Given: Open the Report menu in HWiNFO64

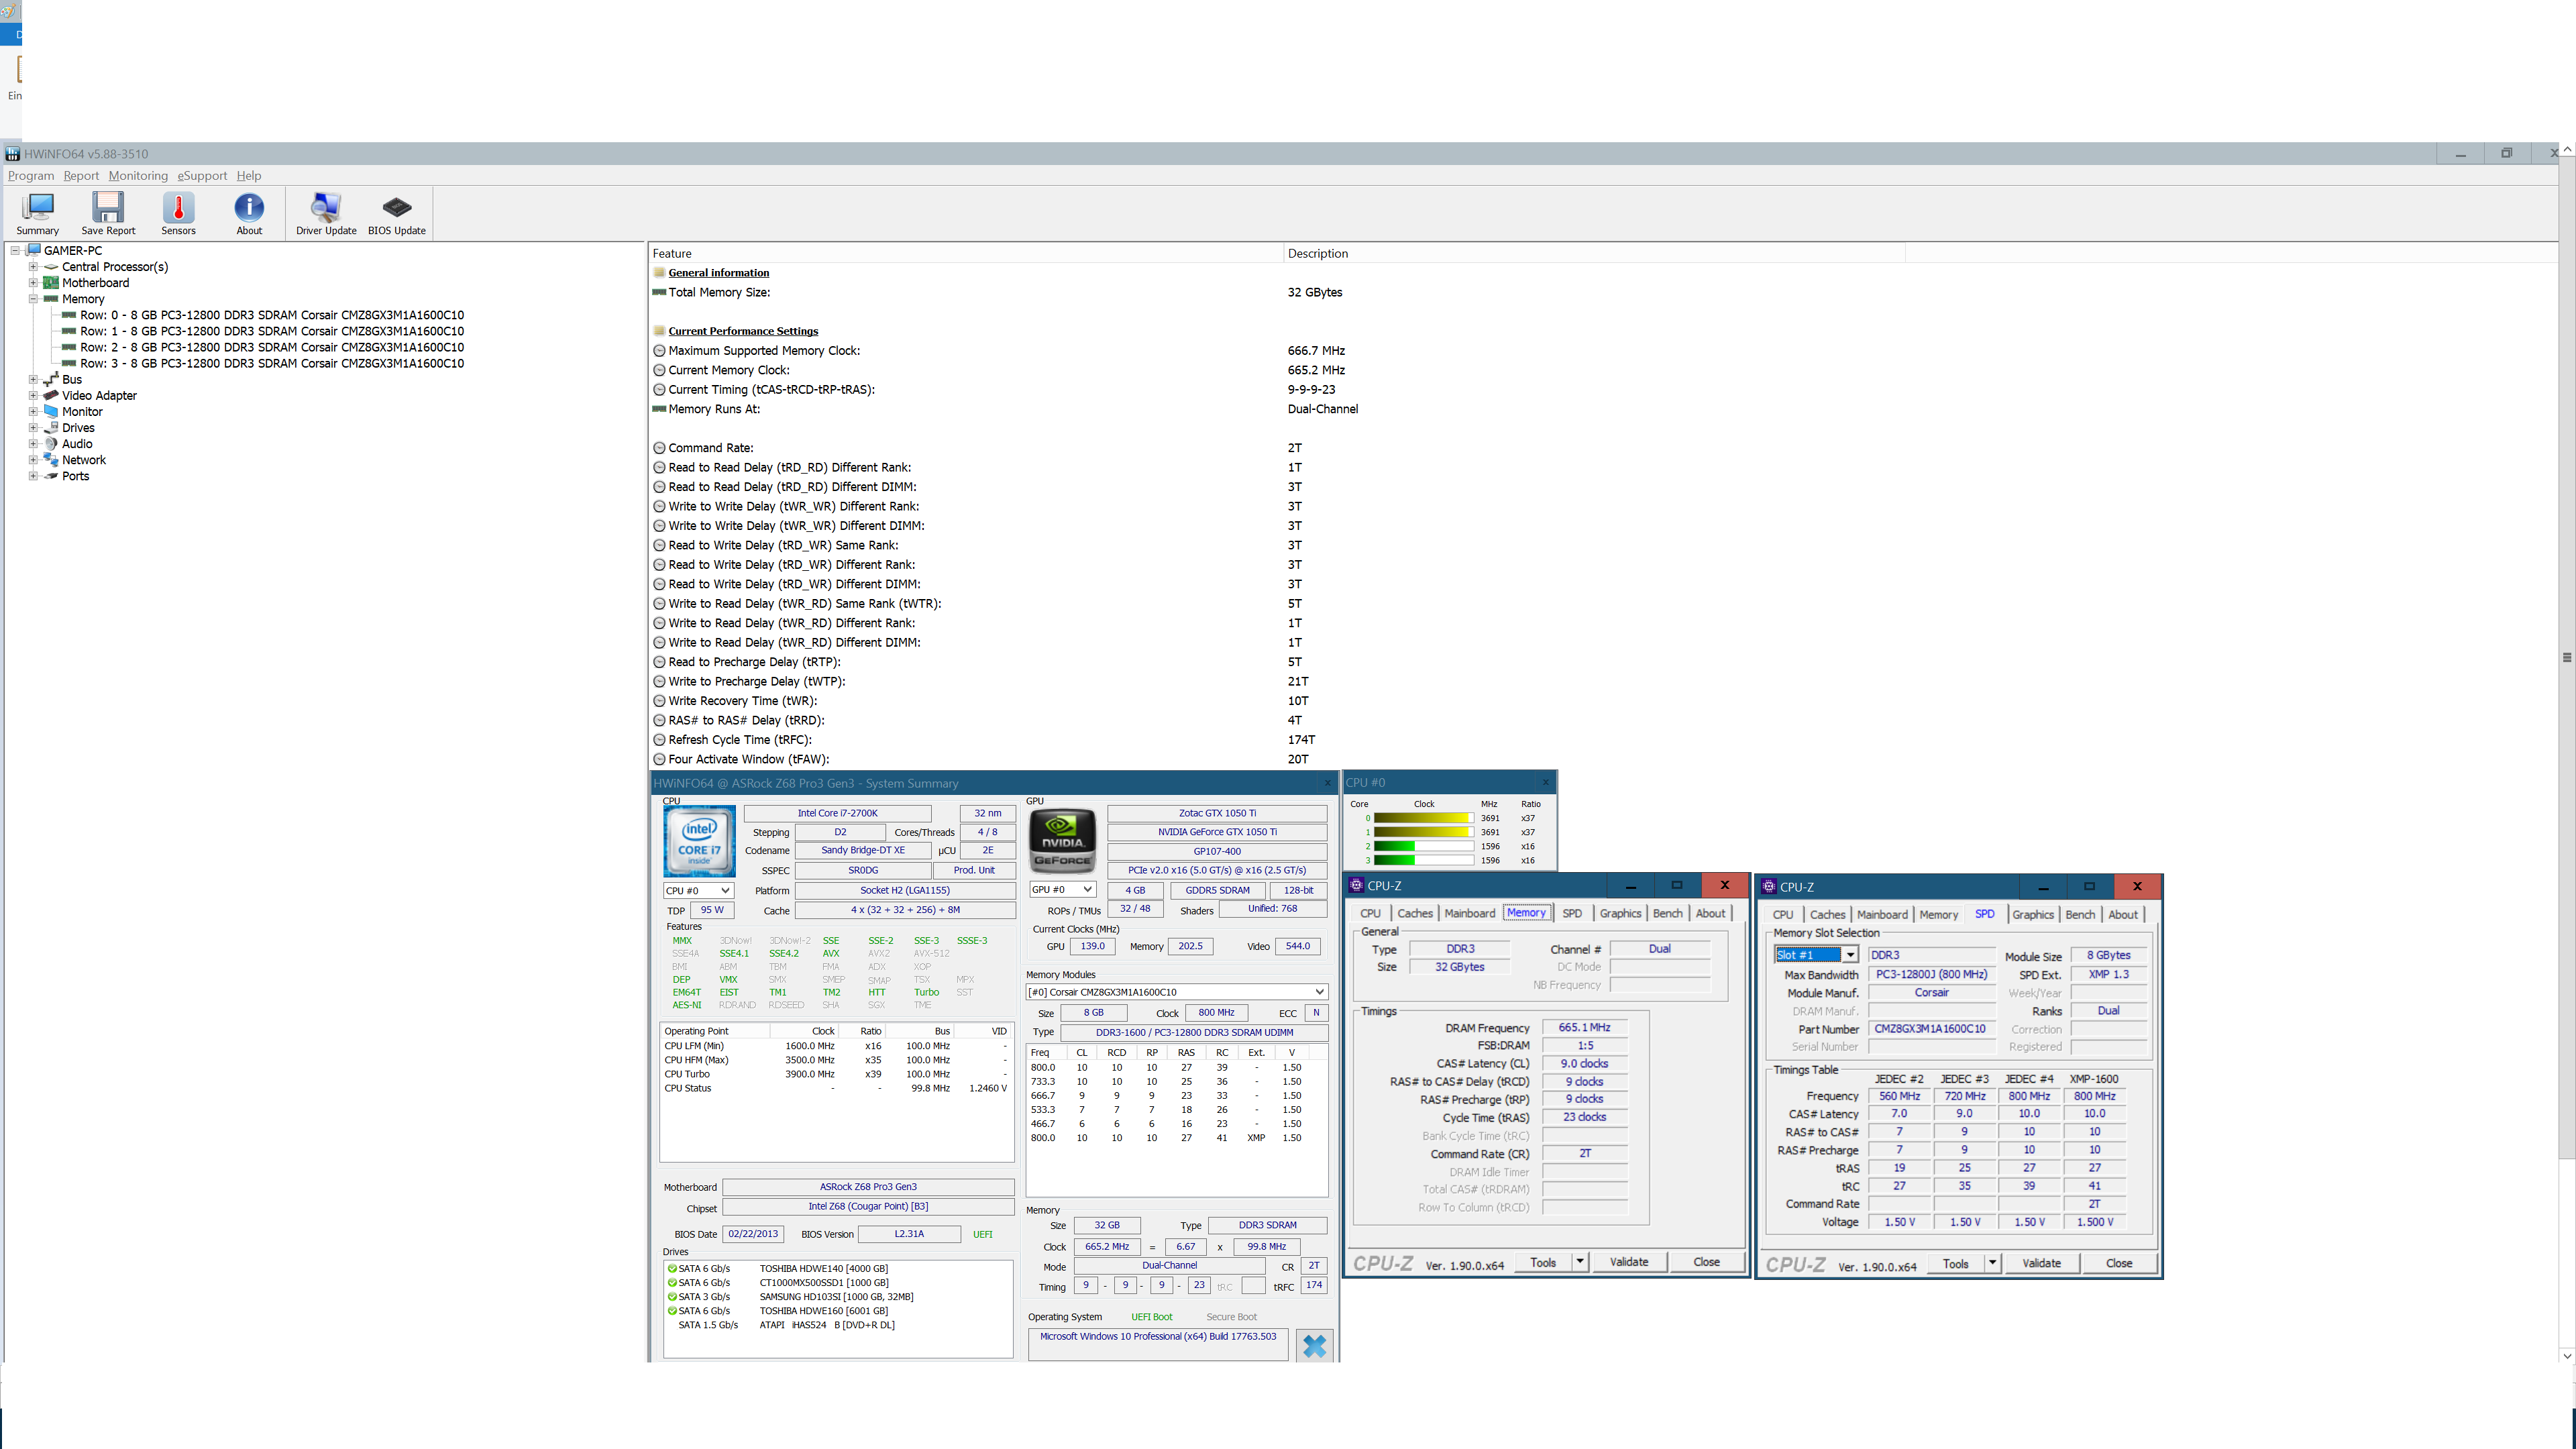Looking at the screenshot, I should point(80,175).
